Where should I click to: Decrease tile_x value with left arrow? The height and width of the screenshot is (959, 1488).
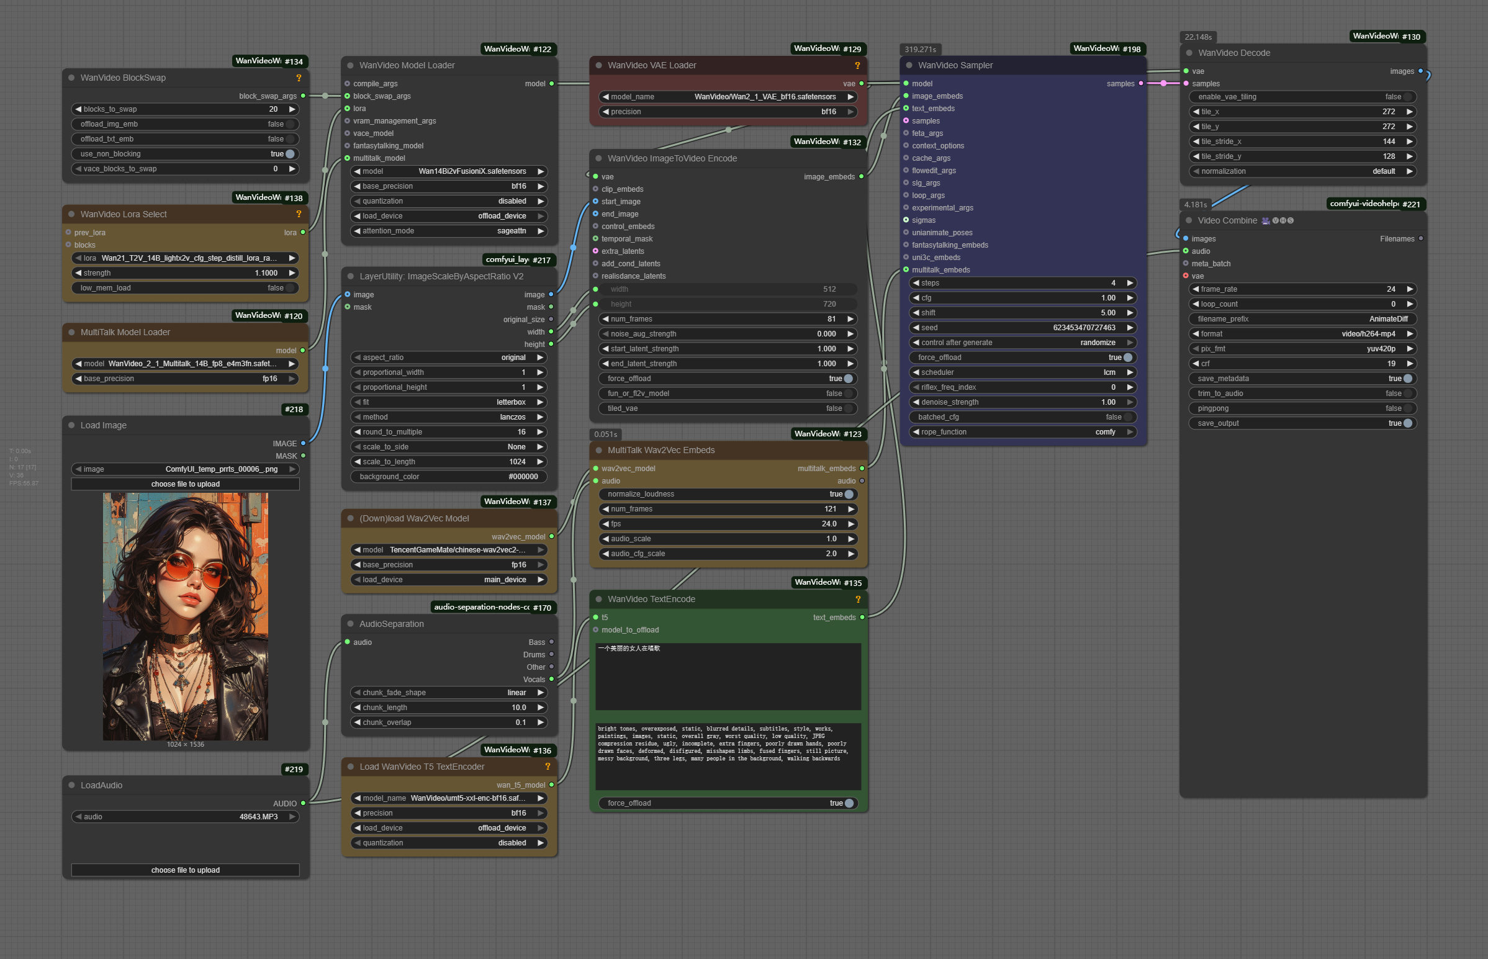click(x=1196, y=112)
